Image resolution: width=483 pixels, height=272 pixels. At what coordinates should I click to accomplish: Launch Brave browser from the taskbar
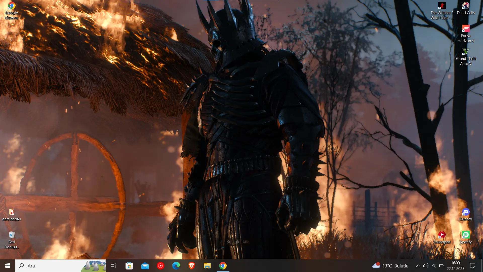coord(191,266)
